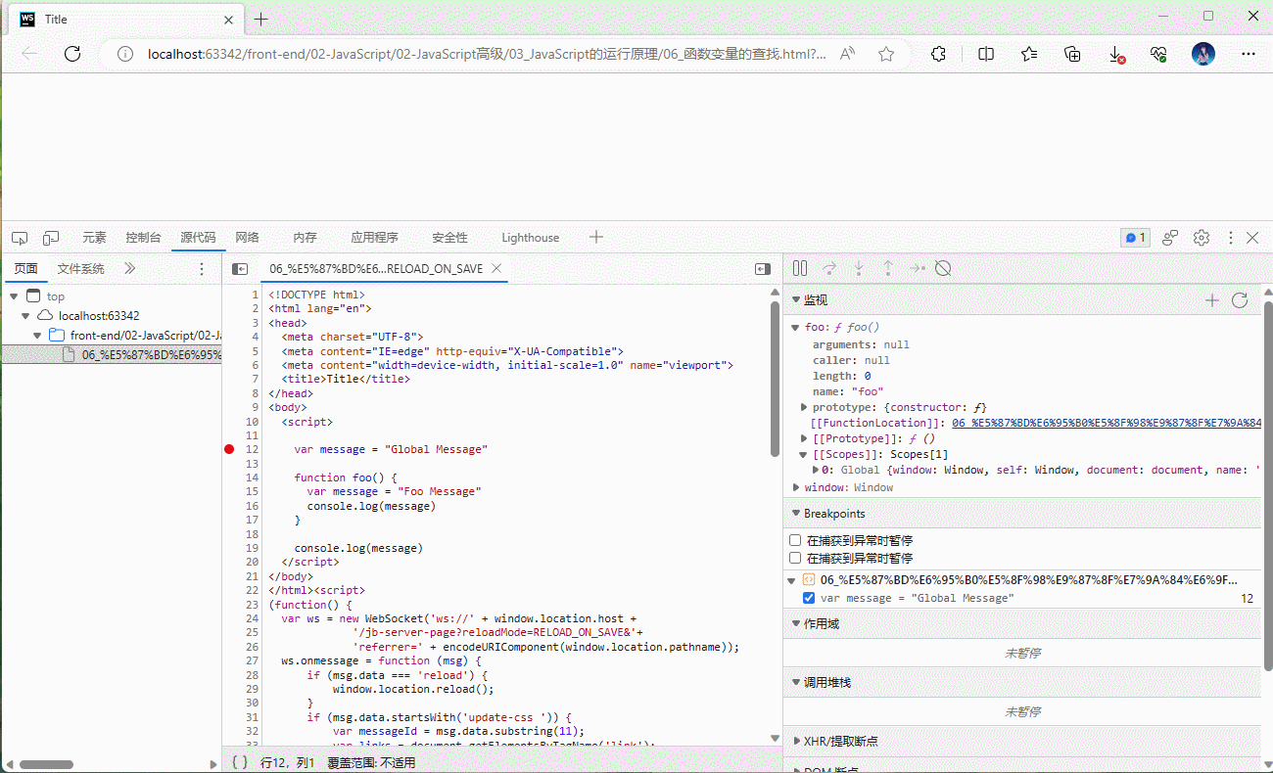Viewport: 1273px width, 773px height.
Task: Switch to the 控制台 tab
Action: pyautogui.click(x=143, y=238)
